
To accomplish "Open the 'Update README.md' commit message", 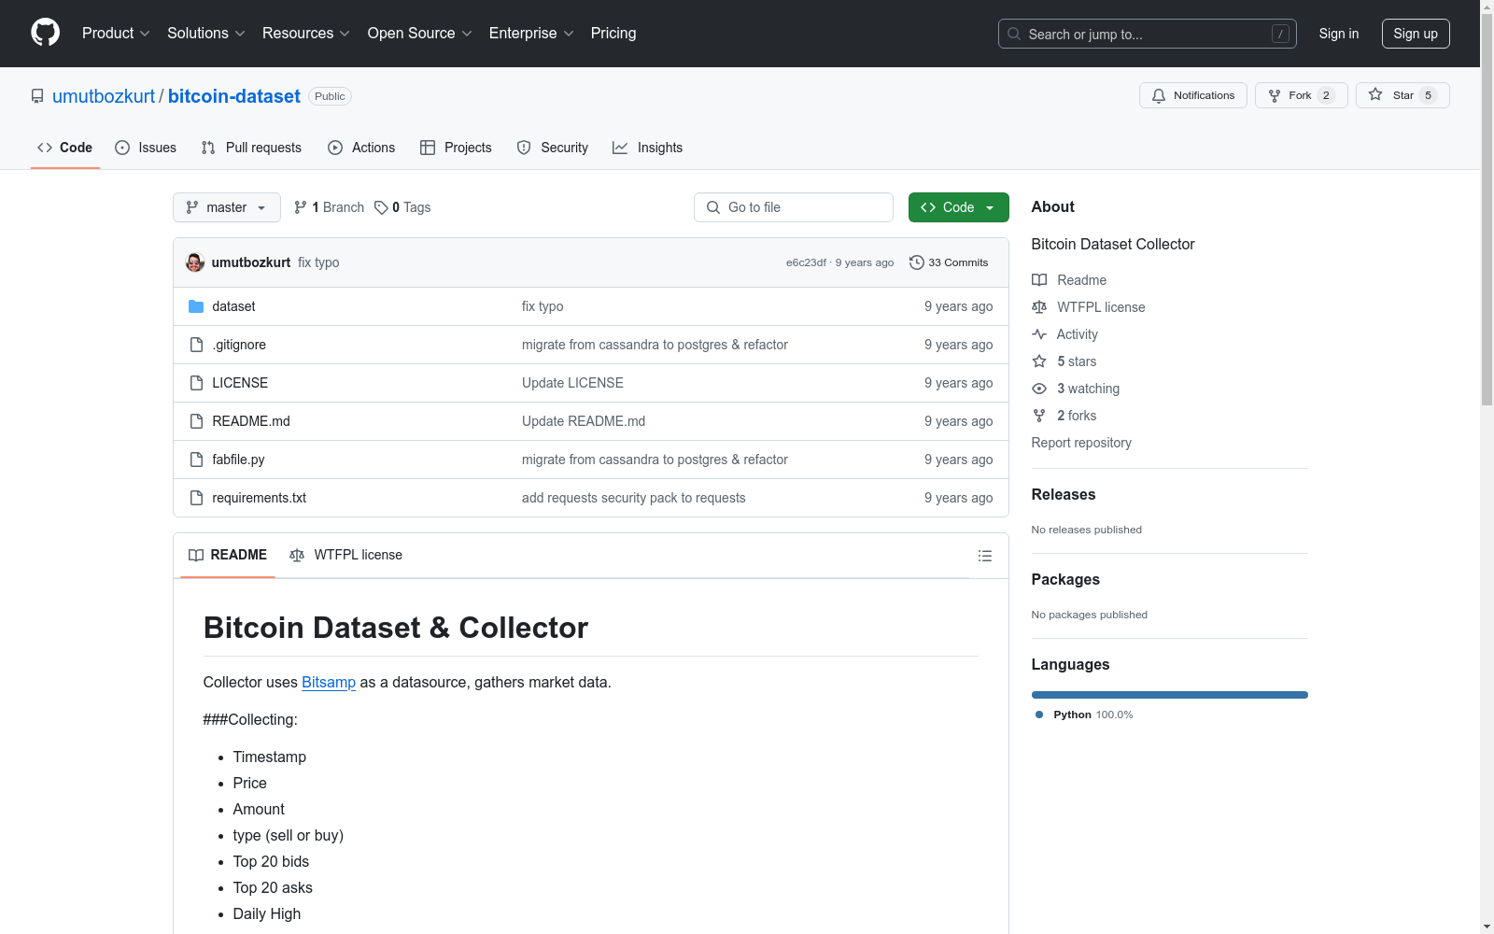I will tap(584, 421).
